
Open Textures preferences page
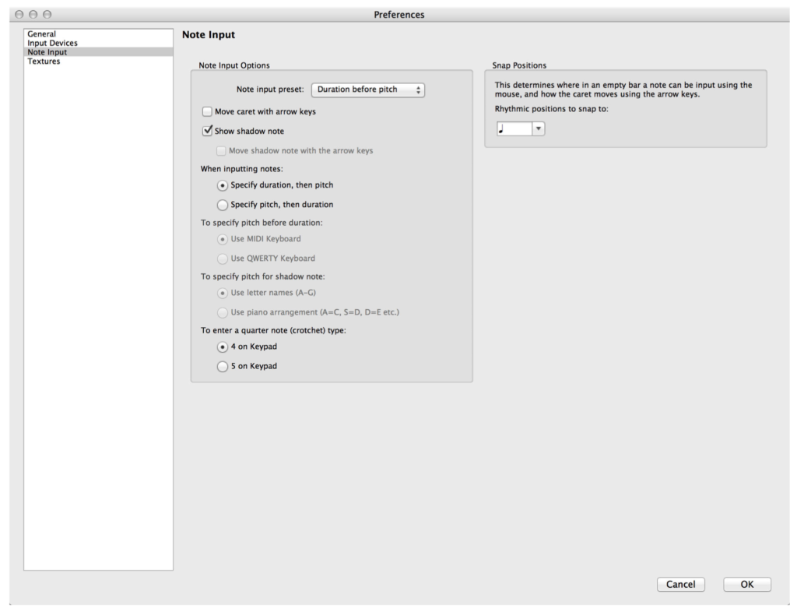(x=44, y=62)
